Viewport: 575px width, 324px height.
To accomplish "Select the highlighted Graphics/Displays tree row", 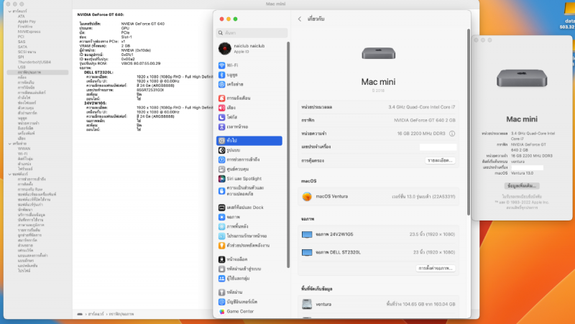I will point(37,73).
